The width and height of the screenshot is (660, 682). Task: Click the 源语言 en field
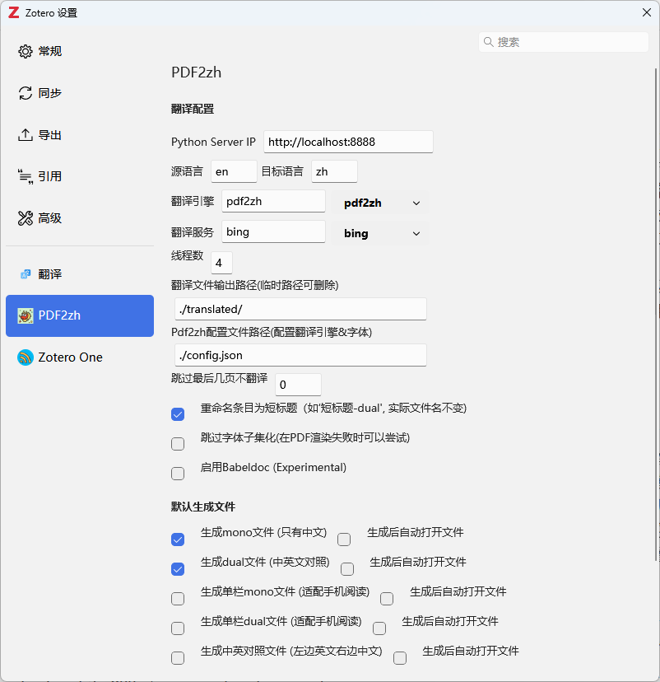234,171
